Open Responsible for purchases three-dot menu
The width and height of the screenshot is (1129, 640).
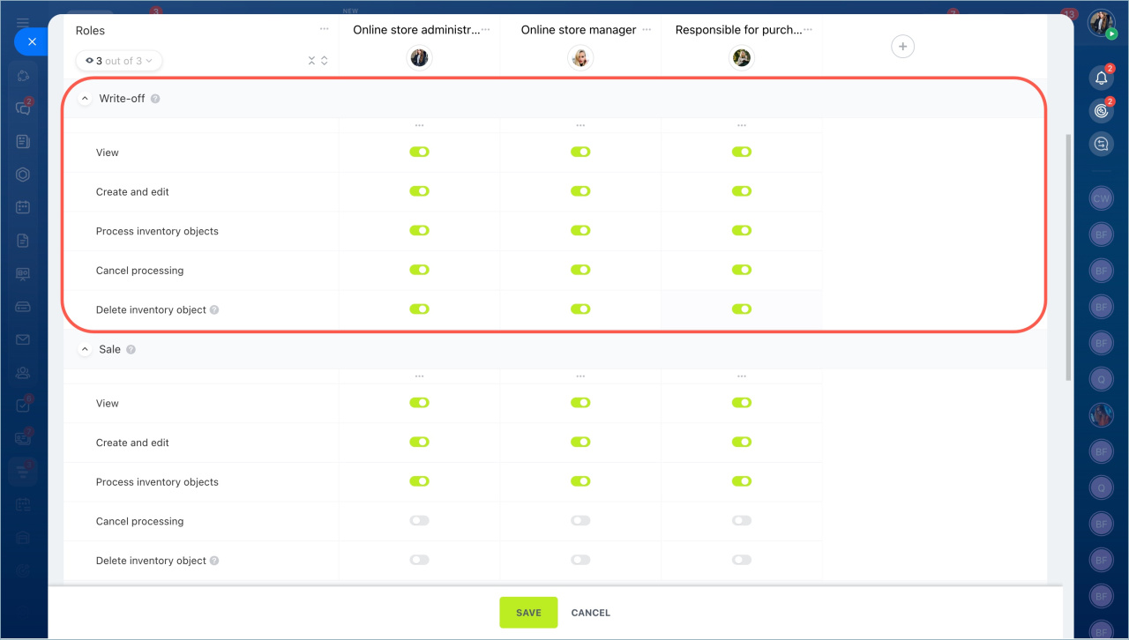click(808, 30)
